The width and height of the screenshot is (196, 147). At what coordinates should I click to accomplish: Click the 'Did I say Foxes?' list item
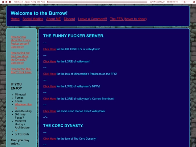[x=20, y=116]
